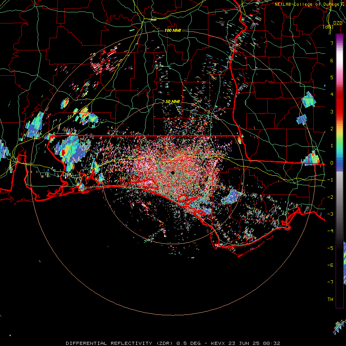Click the NEXLAB-College of DuPage credit text
Screen dimensions: 346x346
310,4
